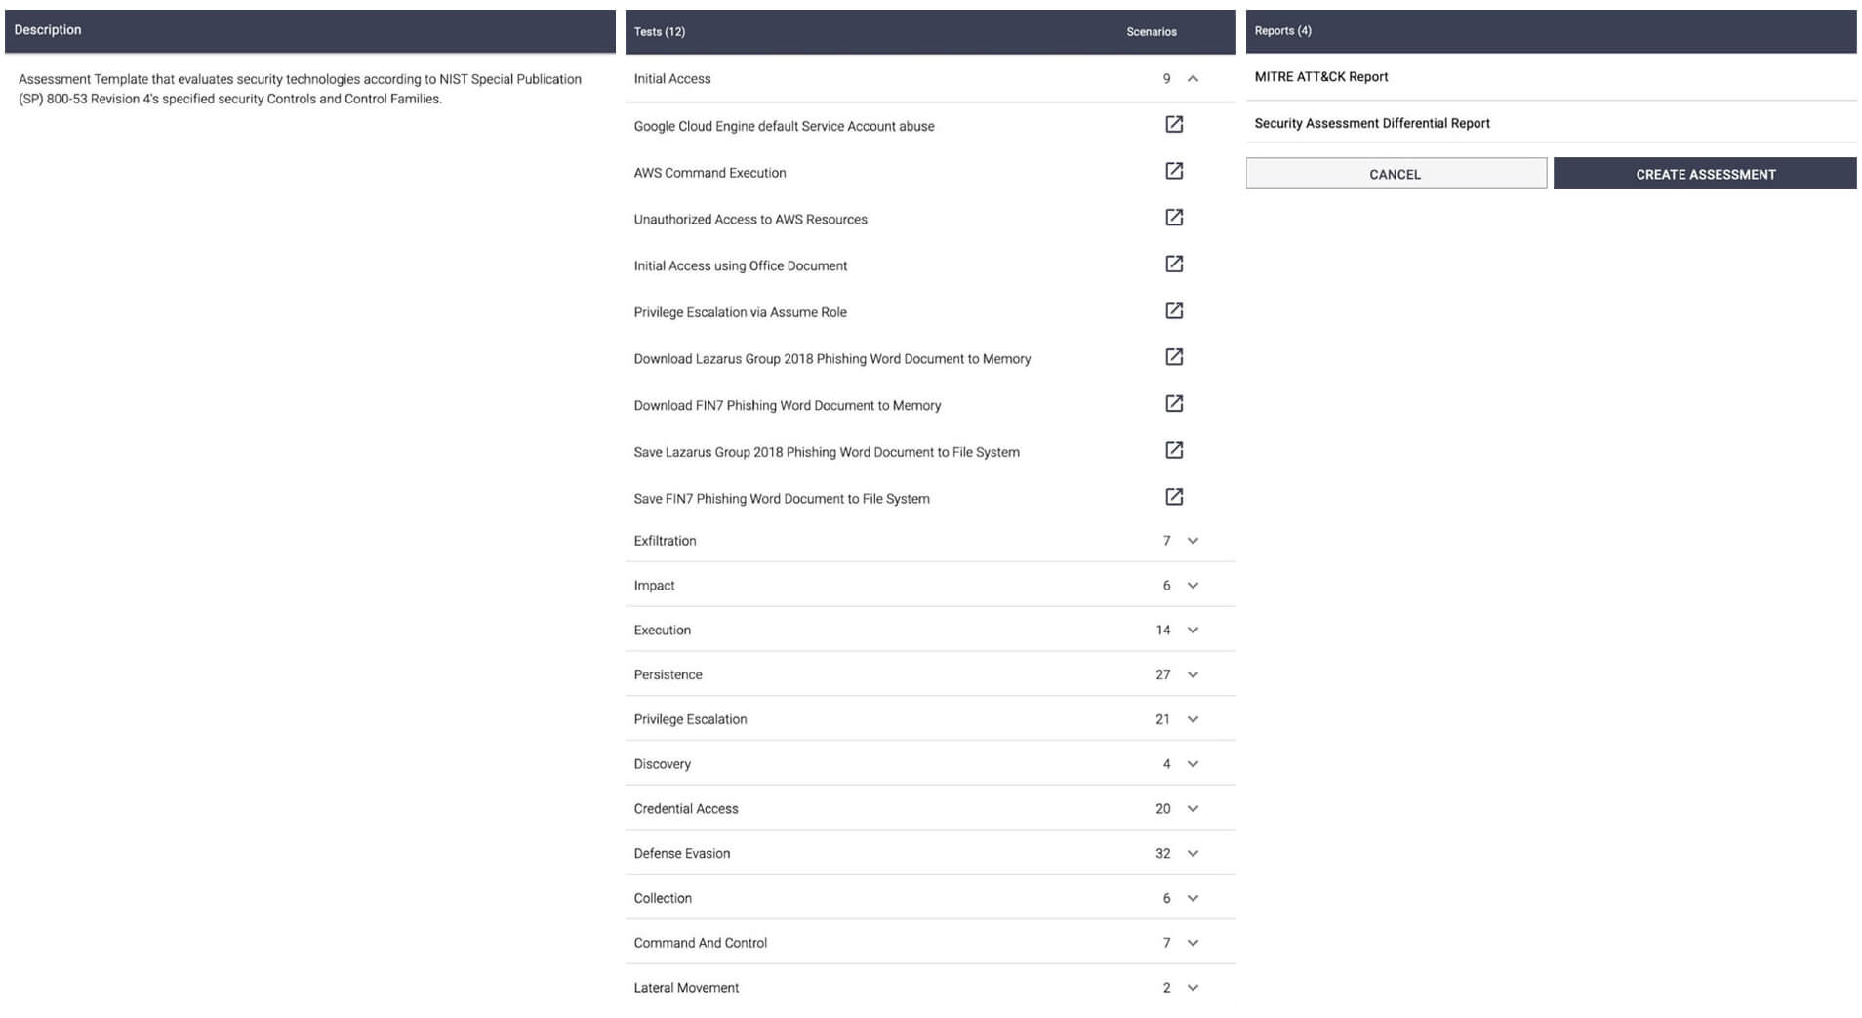Collapse the Initial Access section chevron
The height and width of the screenshot is (1018, 1862).
(x=1193, y=79)
